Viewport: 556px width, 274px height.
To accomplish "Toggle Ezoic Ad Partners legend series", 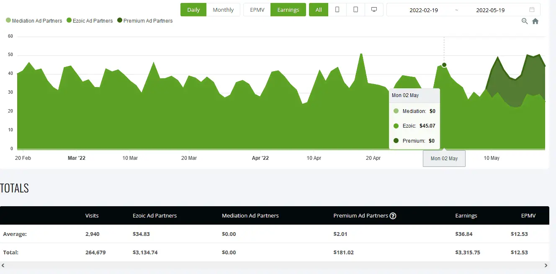I will 90,20.
